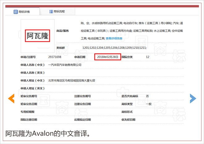
Task: Open the 查看详细信息 link
Action: tap(114, 39)
